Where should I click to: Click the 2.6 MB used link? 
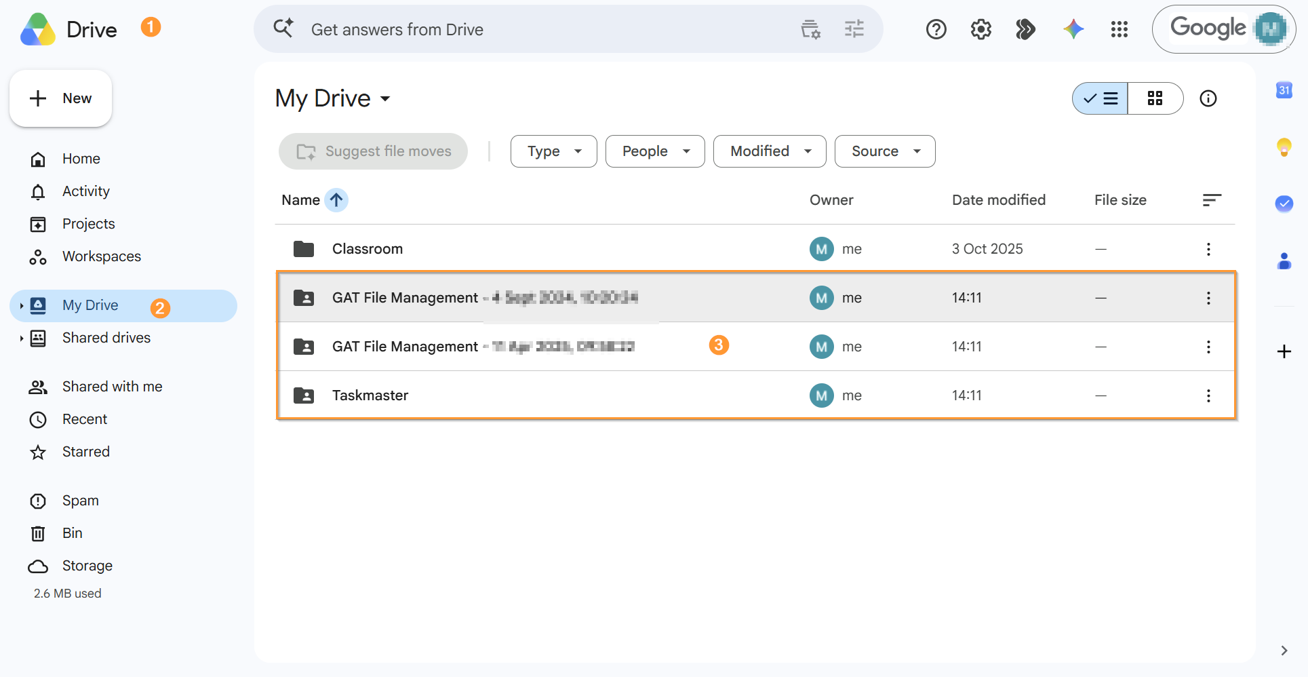pos(67,594)
